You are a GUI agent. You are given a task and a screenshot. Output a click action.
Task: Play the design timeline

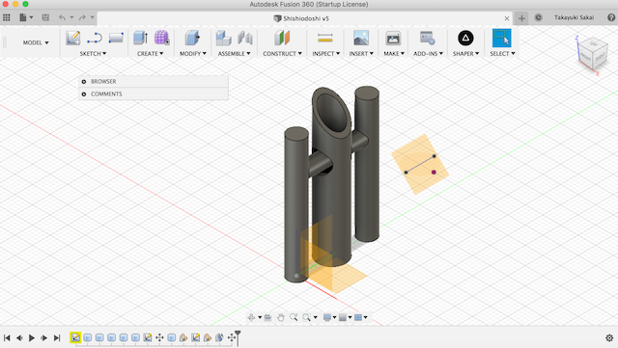coord(32,337)
